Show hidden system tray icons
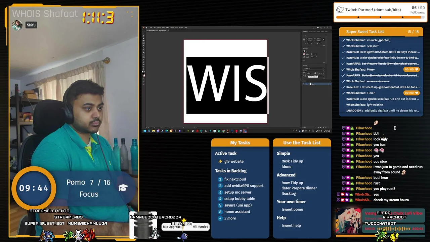The image size is (430, 242). click(x=293, y=131)
